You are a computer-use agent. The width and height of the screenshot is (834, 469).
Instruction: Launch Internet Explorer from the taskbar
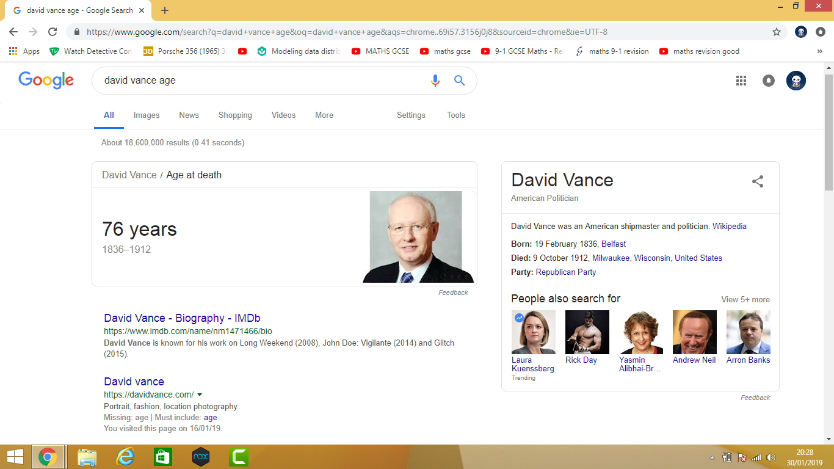tap(125, 457)
